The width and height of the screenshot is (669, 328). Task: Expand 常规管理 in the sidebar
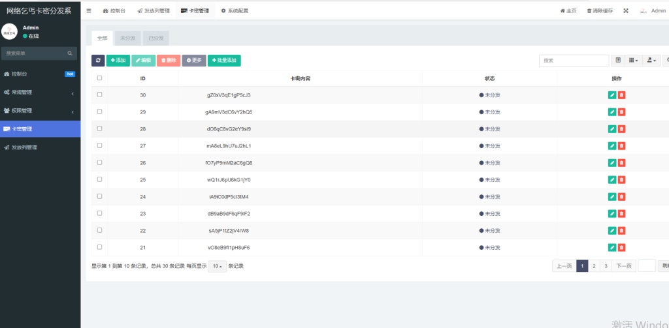(x=40, y=93)
